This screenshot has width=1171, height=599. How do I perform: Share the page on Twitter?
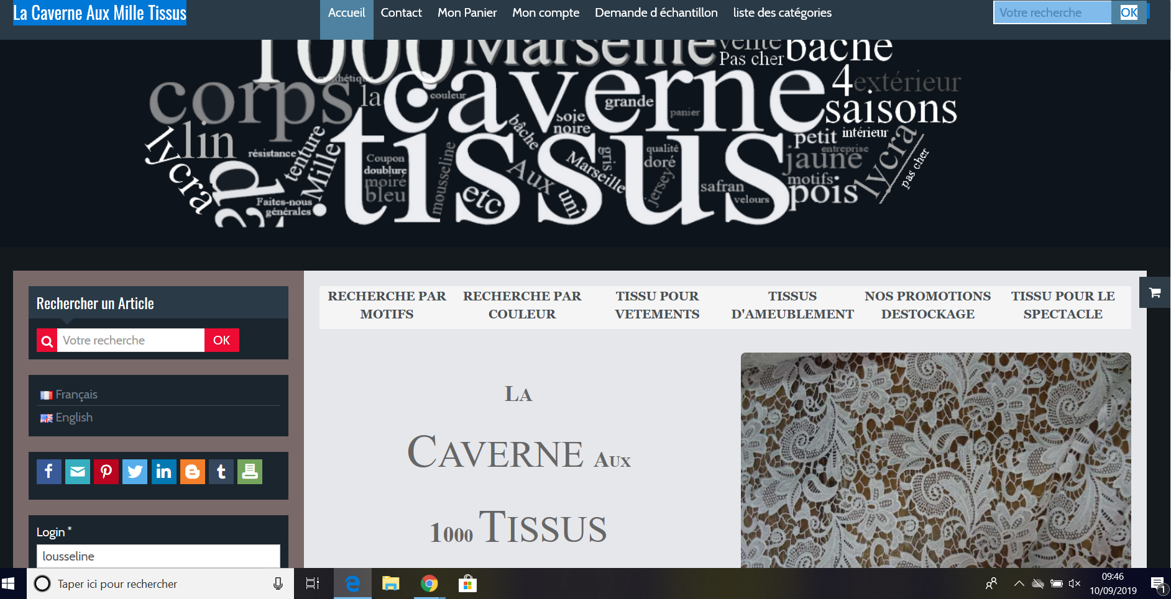135,472
